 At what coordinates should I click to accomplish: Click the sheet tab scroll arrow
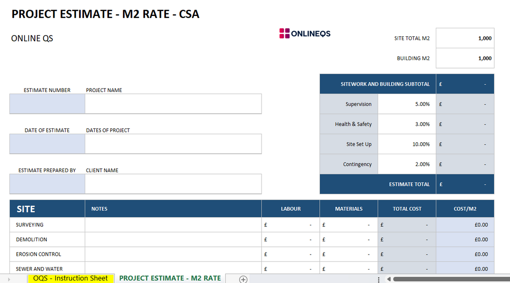[9, 279]
